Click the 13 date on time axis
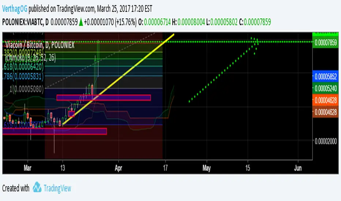 tap(63, 168)
